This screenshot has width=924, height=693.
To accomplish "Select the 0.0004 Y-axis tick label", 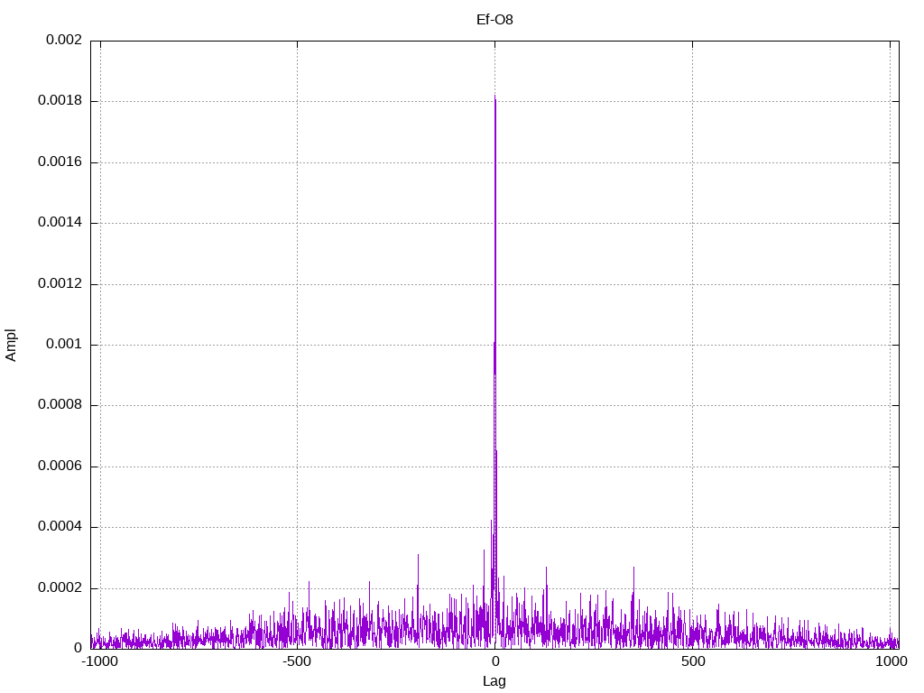I will point(60,527).
